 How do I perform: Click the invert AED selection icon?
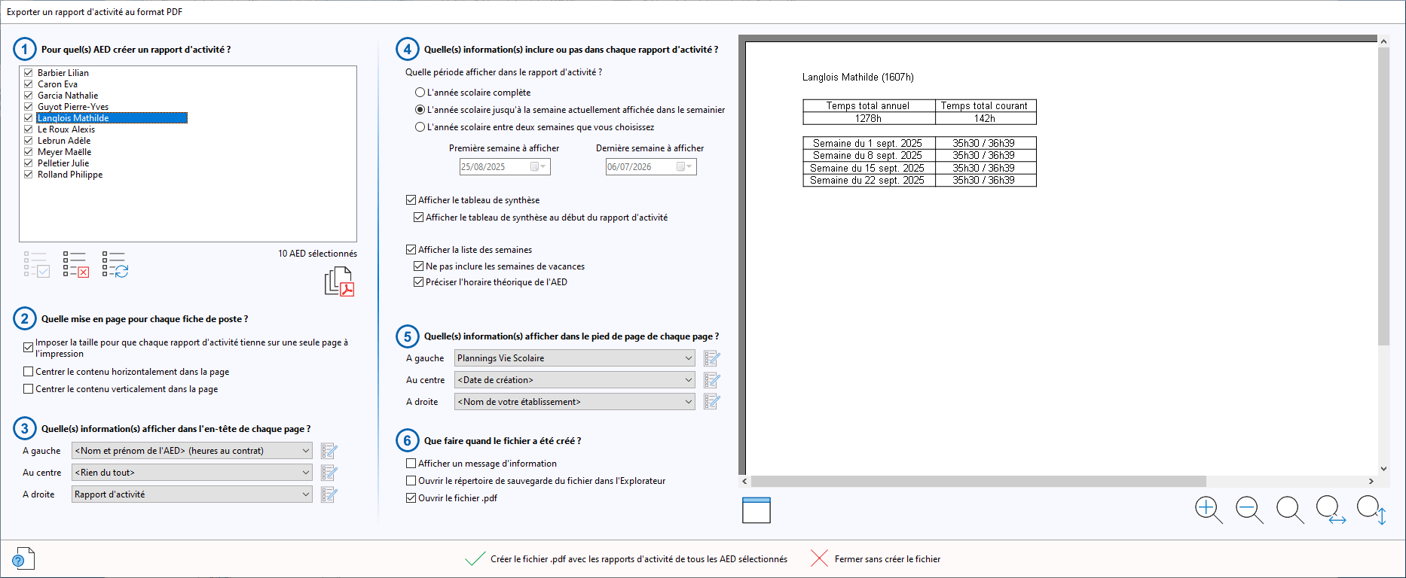click(x=115, y=264)
